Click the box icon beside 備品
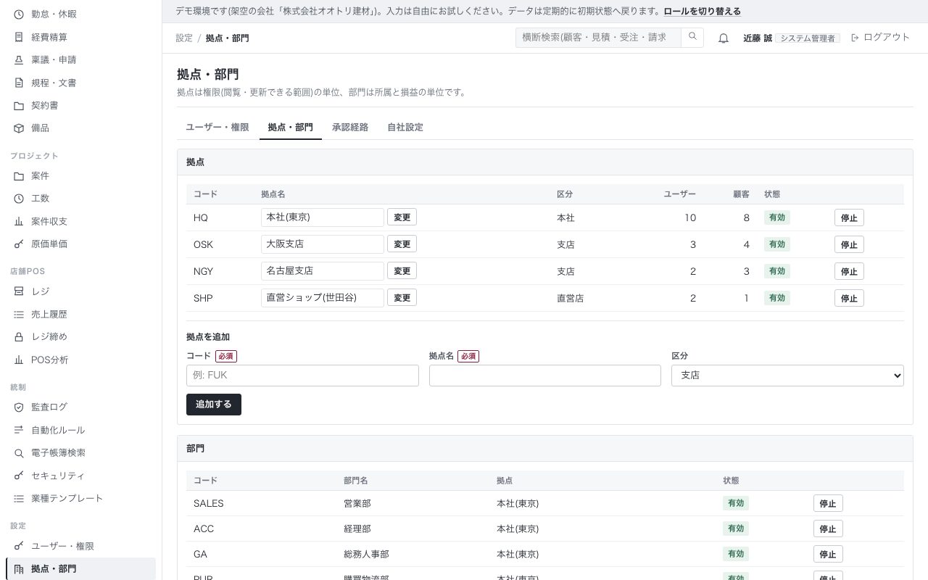Viewport: 928px width, 580px height. click(x=19, y=128)
